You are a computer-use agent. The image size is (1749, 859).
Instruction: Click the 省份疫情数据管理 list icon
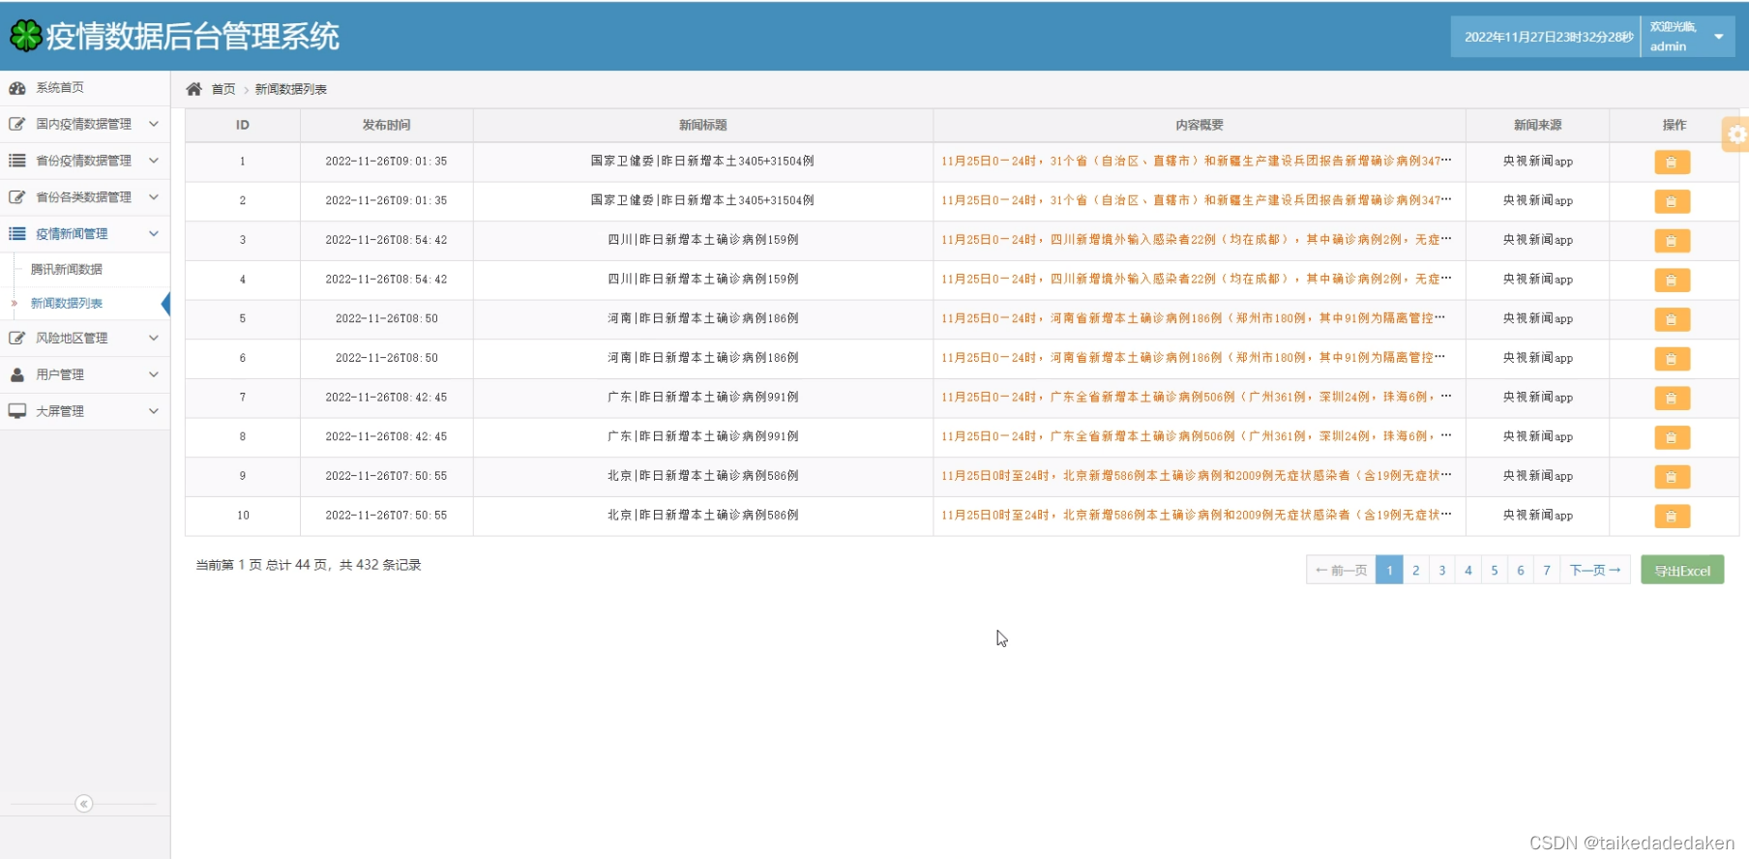pyautogui.click(x=17, y=161)
